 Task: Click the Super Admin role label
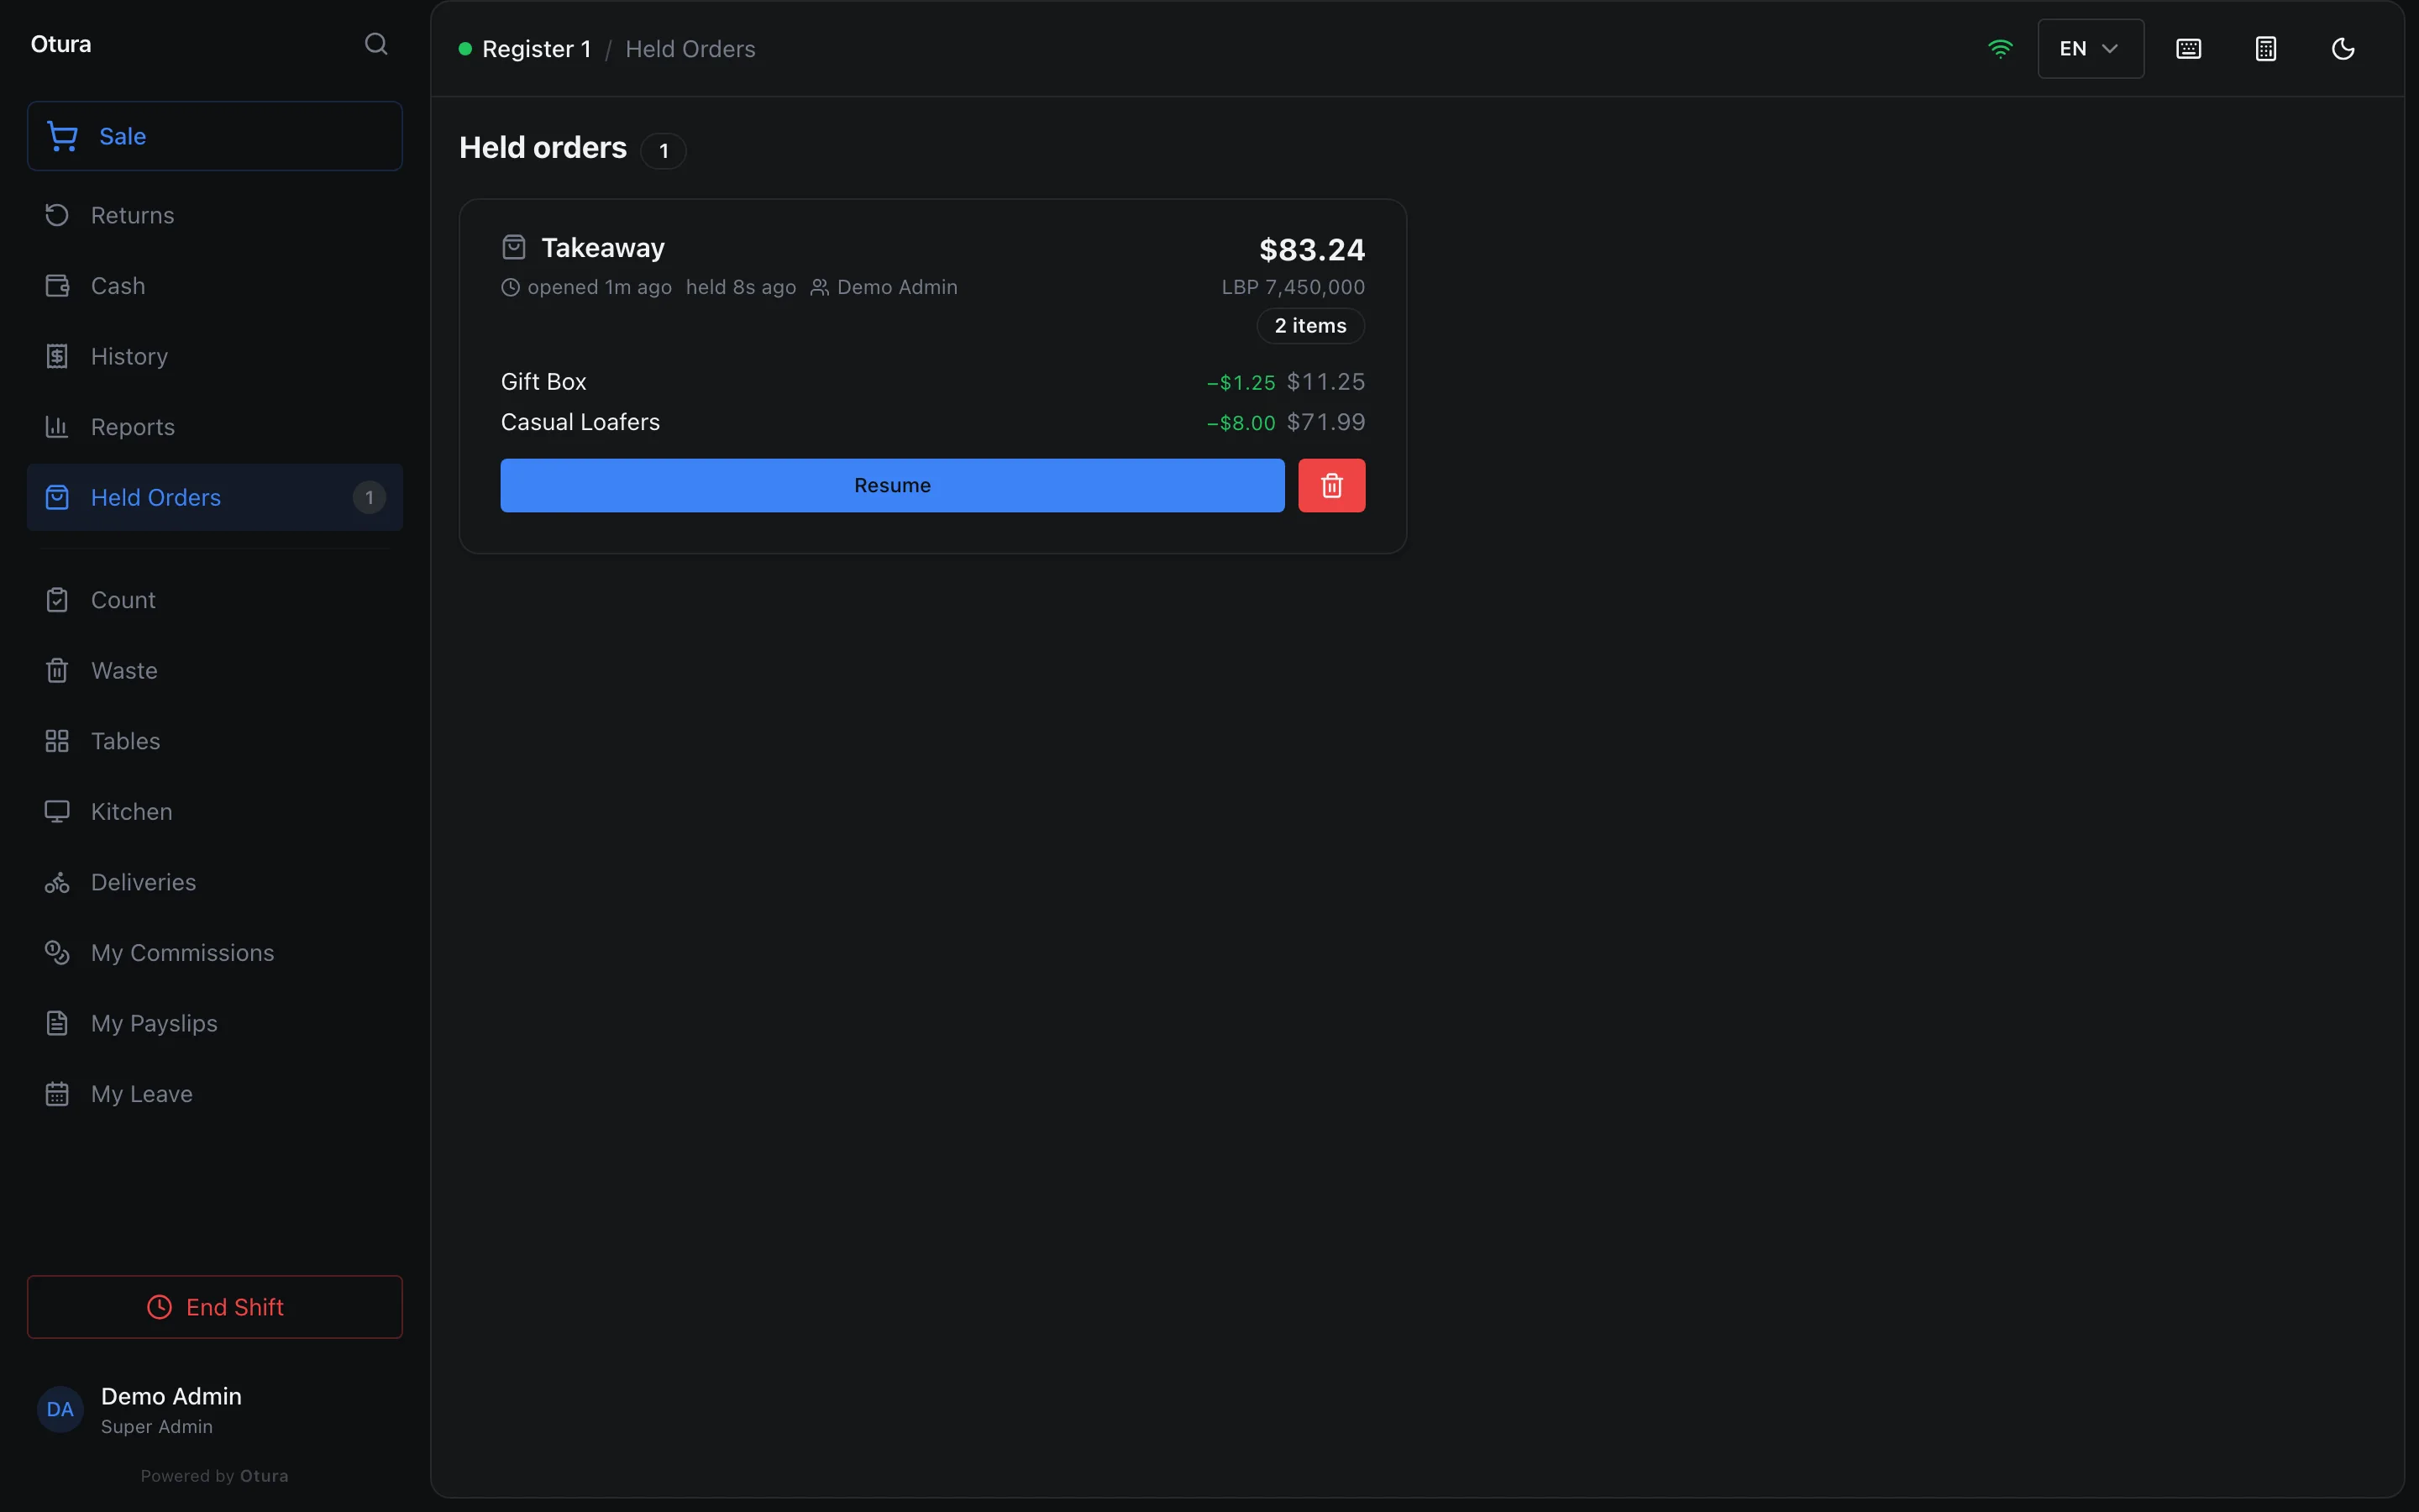[x=157, y=1427]
